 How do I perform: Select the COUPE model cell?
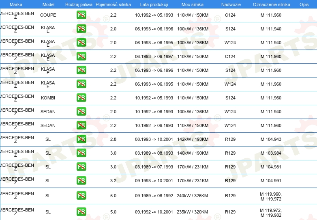click(x=48, y=15)
